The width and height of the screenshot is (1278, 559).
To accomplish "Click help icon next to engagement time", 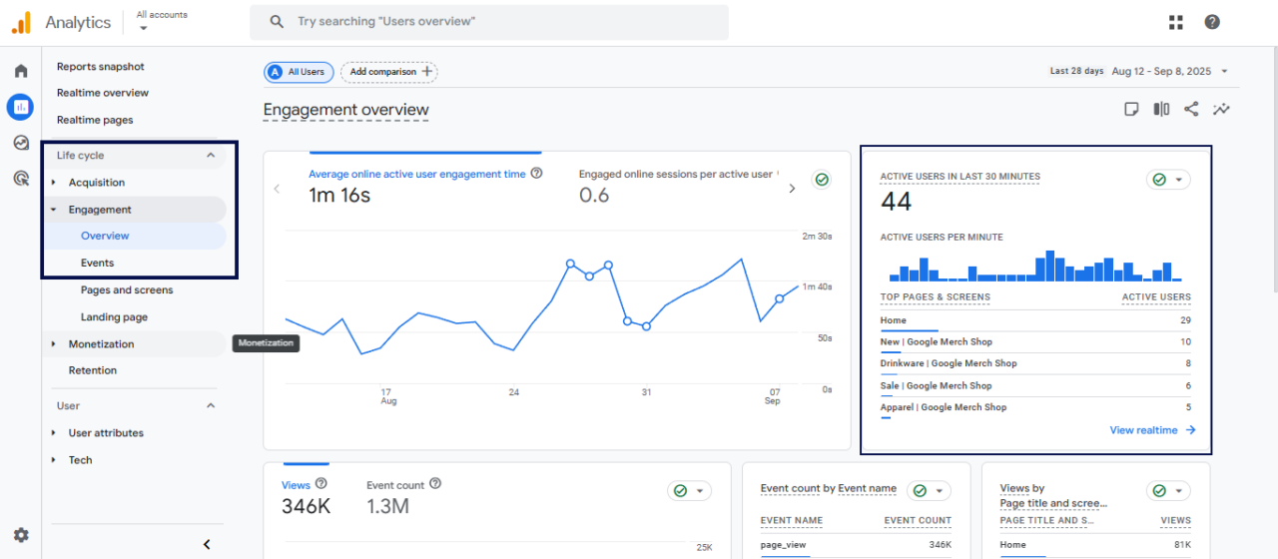I will tap(537, 174).
